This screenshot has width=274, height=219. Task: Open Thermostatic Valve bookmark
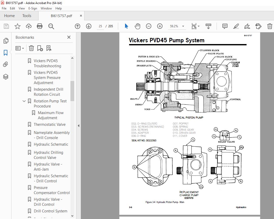click(50, 125)
